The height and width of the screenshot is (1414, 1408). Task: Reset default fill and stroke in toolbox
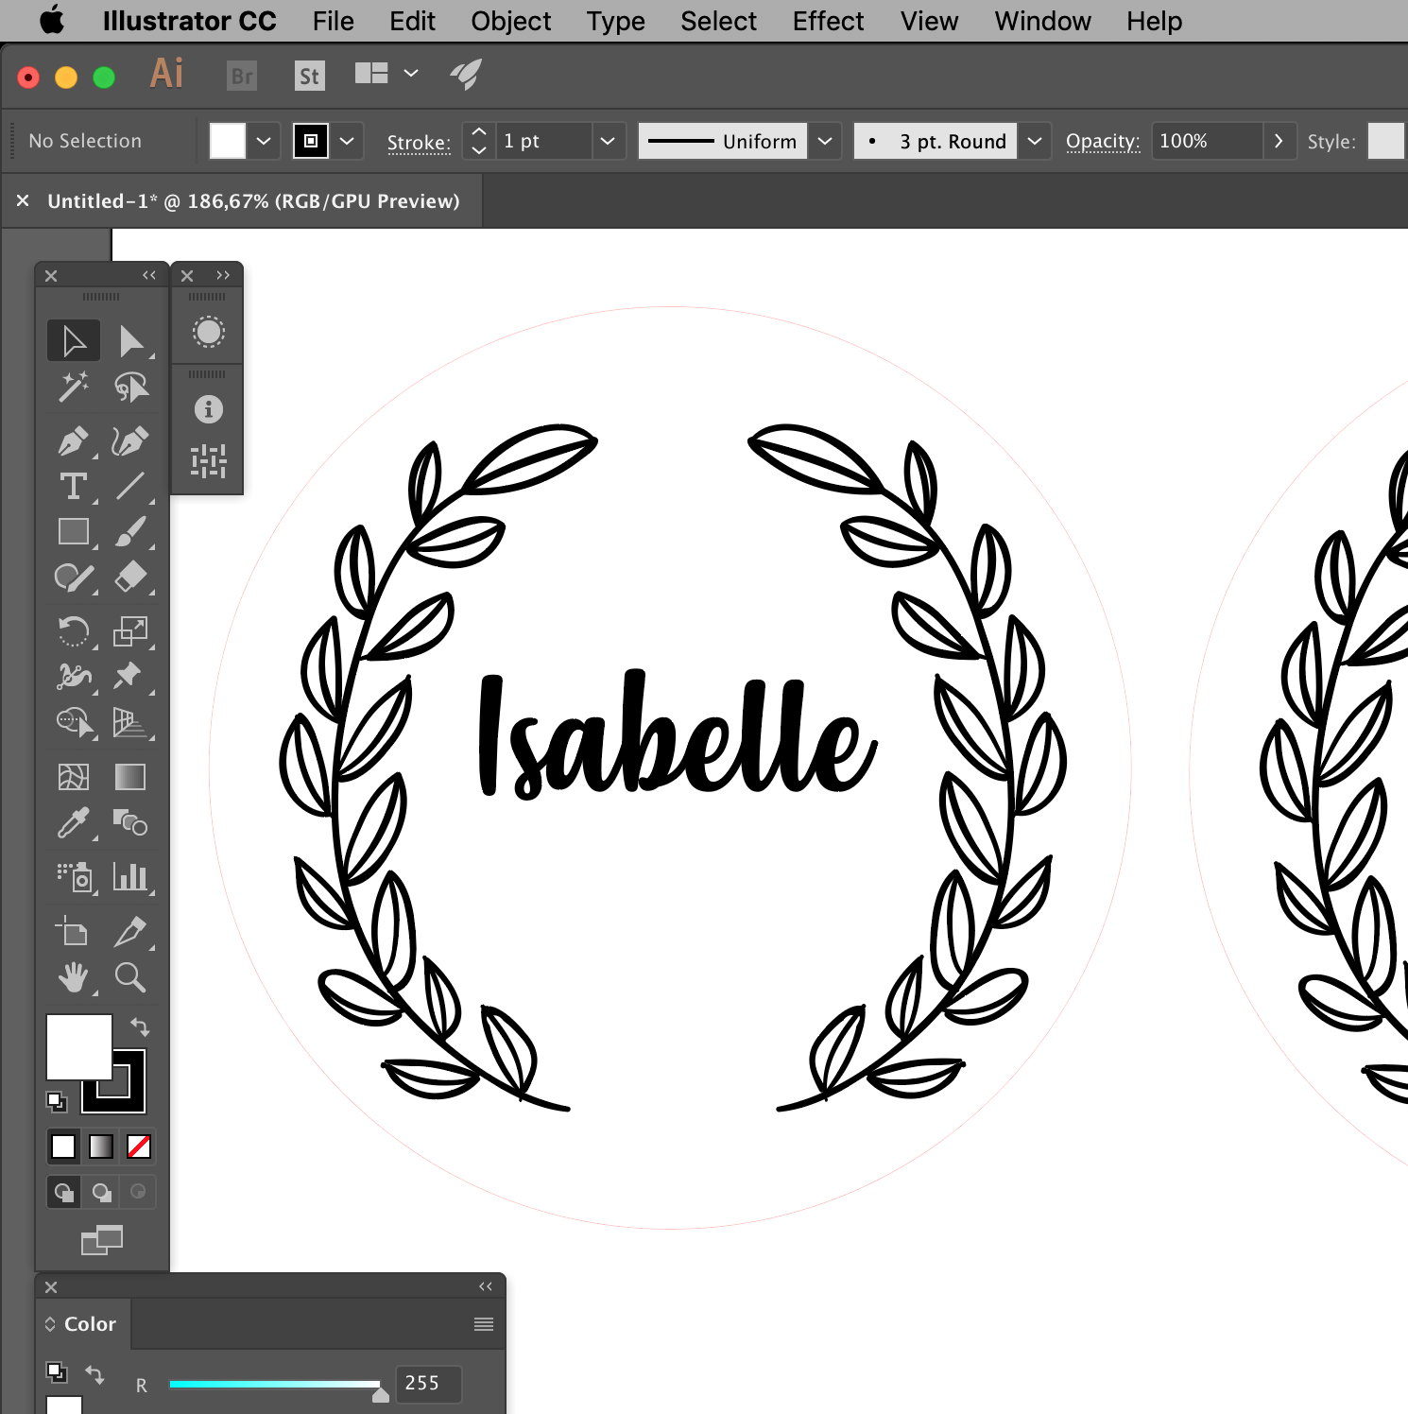pos(57,1101)
